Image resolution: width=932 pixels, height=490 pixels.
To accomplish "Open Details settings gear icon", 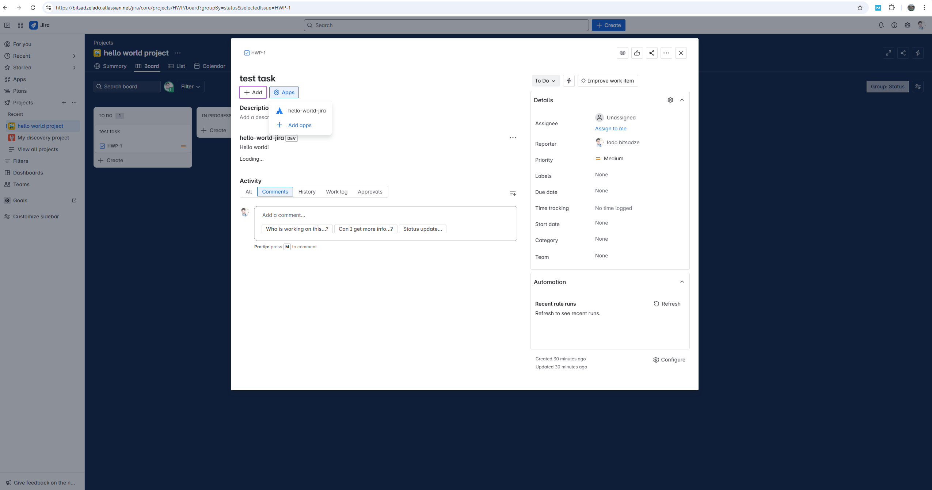I will pyautogui.click(x=670, y=100).
